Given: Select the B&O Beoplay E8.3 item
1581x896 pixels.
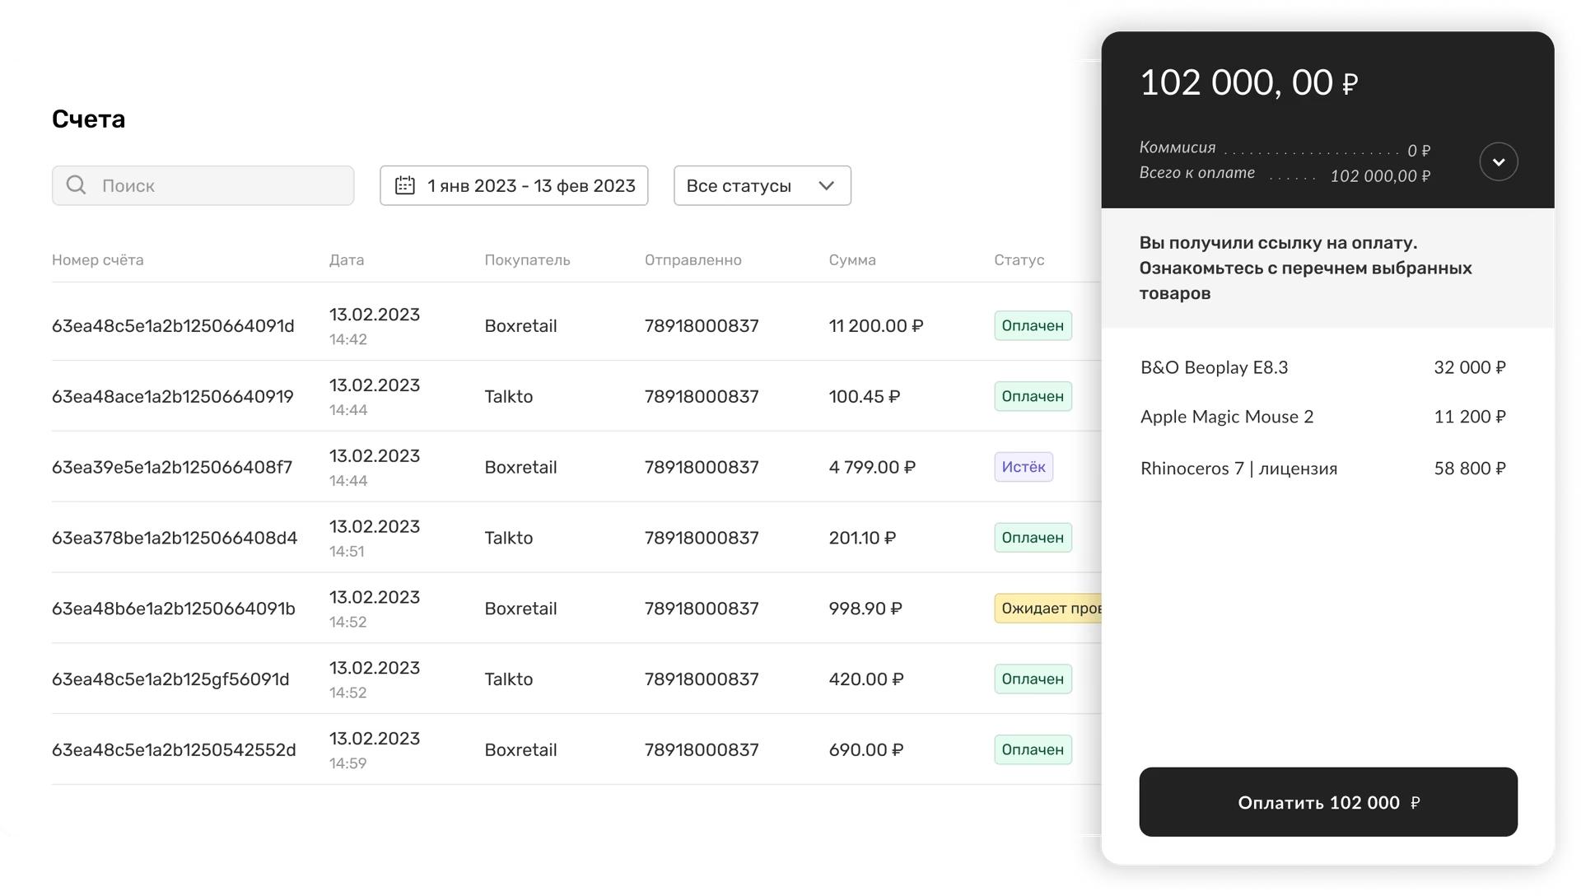Looking at the screenshot, I should pos(1214,367).
